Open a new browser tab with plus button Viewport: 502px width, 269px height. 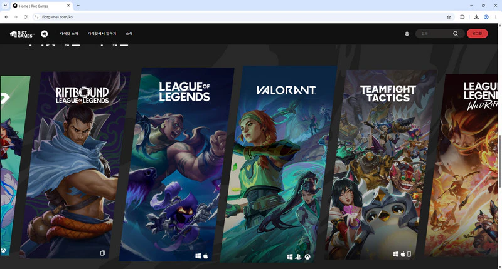78,6
